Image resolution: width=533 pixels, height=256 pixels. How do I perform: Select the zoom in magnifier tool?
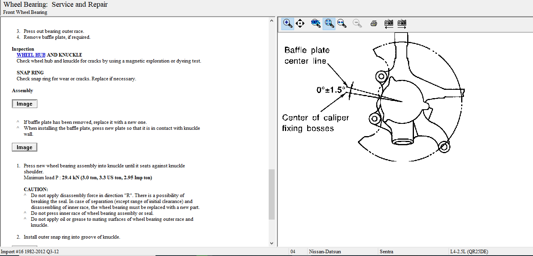click(x=288, y=23)
